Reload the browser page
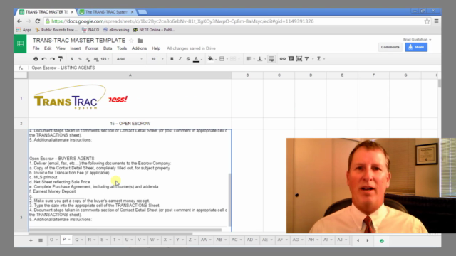 [38, 21]
